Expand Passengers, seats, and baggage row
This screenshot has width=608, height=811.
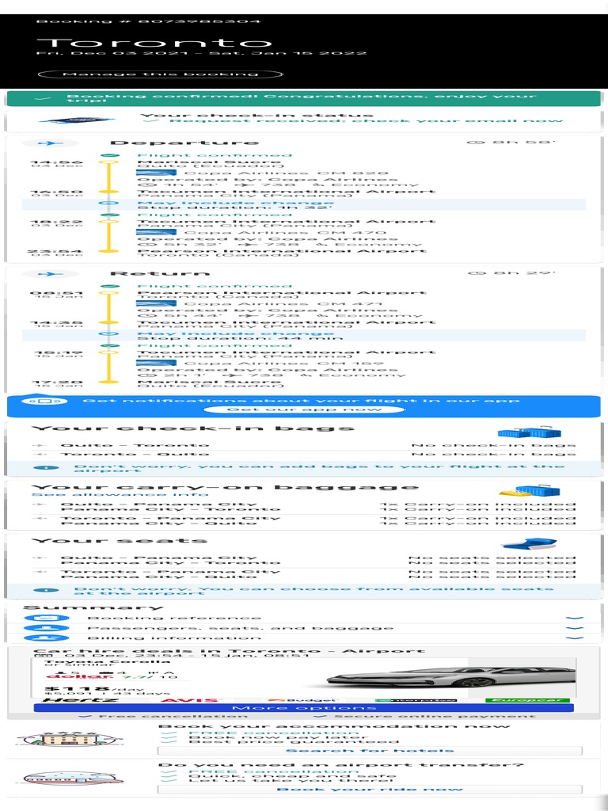[303, 628]
